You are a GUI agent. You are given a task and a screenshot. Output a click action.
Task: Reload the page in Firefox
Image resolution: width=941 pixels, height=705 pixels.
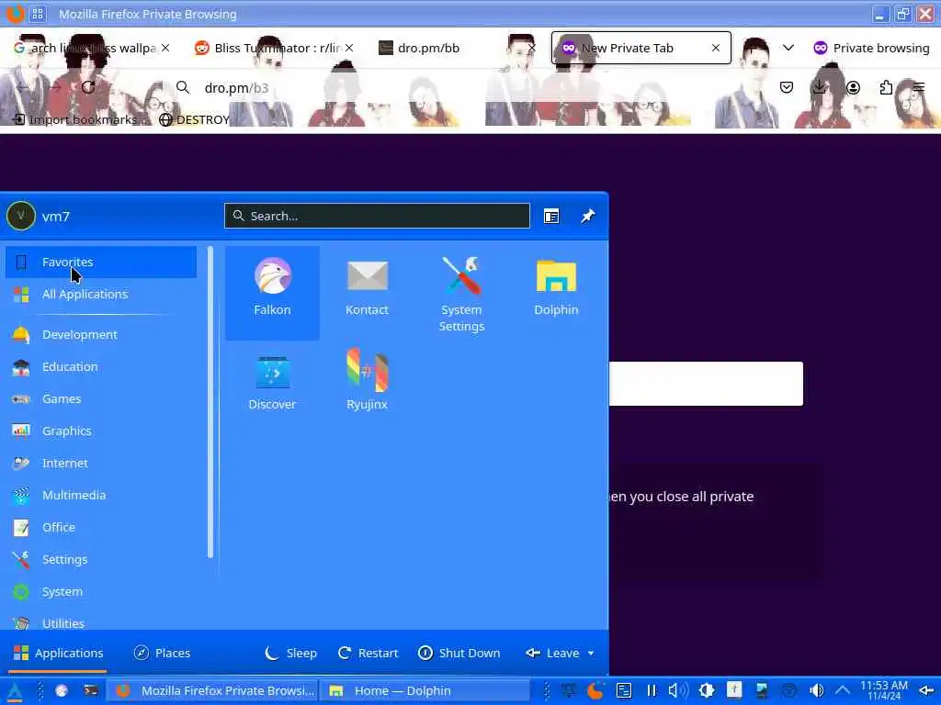tap(88, 87)
